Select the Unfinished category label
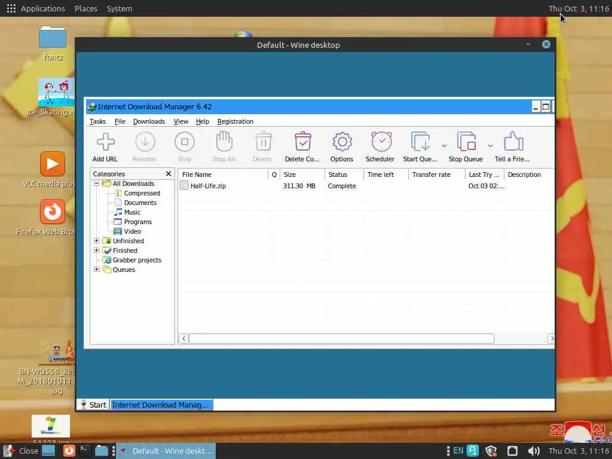This screenshot has height=459, width=612. [x=128, y=241]
